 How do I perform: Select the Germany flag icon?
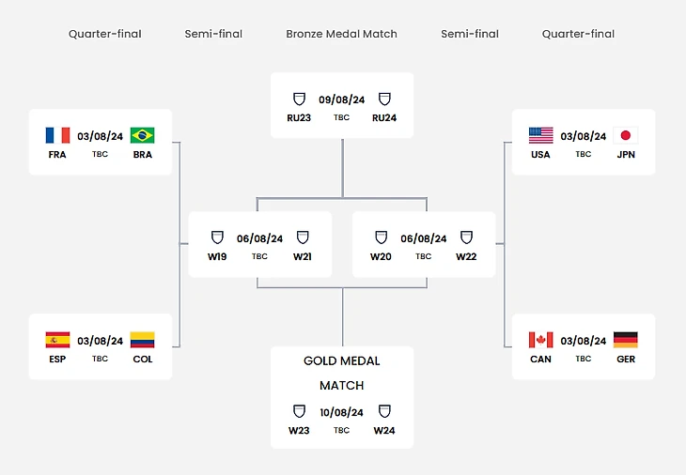pos(626,340)
